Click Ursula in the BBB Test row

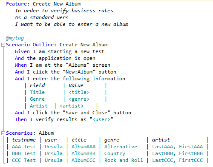click(54, 153)
